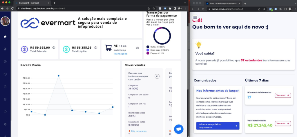Viewport: 297px width, 137px height.
Task: Open the database icon in Evermart sidebar
Action: tap(5, 99)
